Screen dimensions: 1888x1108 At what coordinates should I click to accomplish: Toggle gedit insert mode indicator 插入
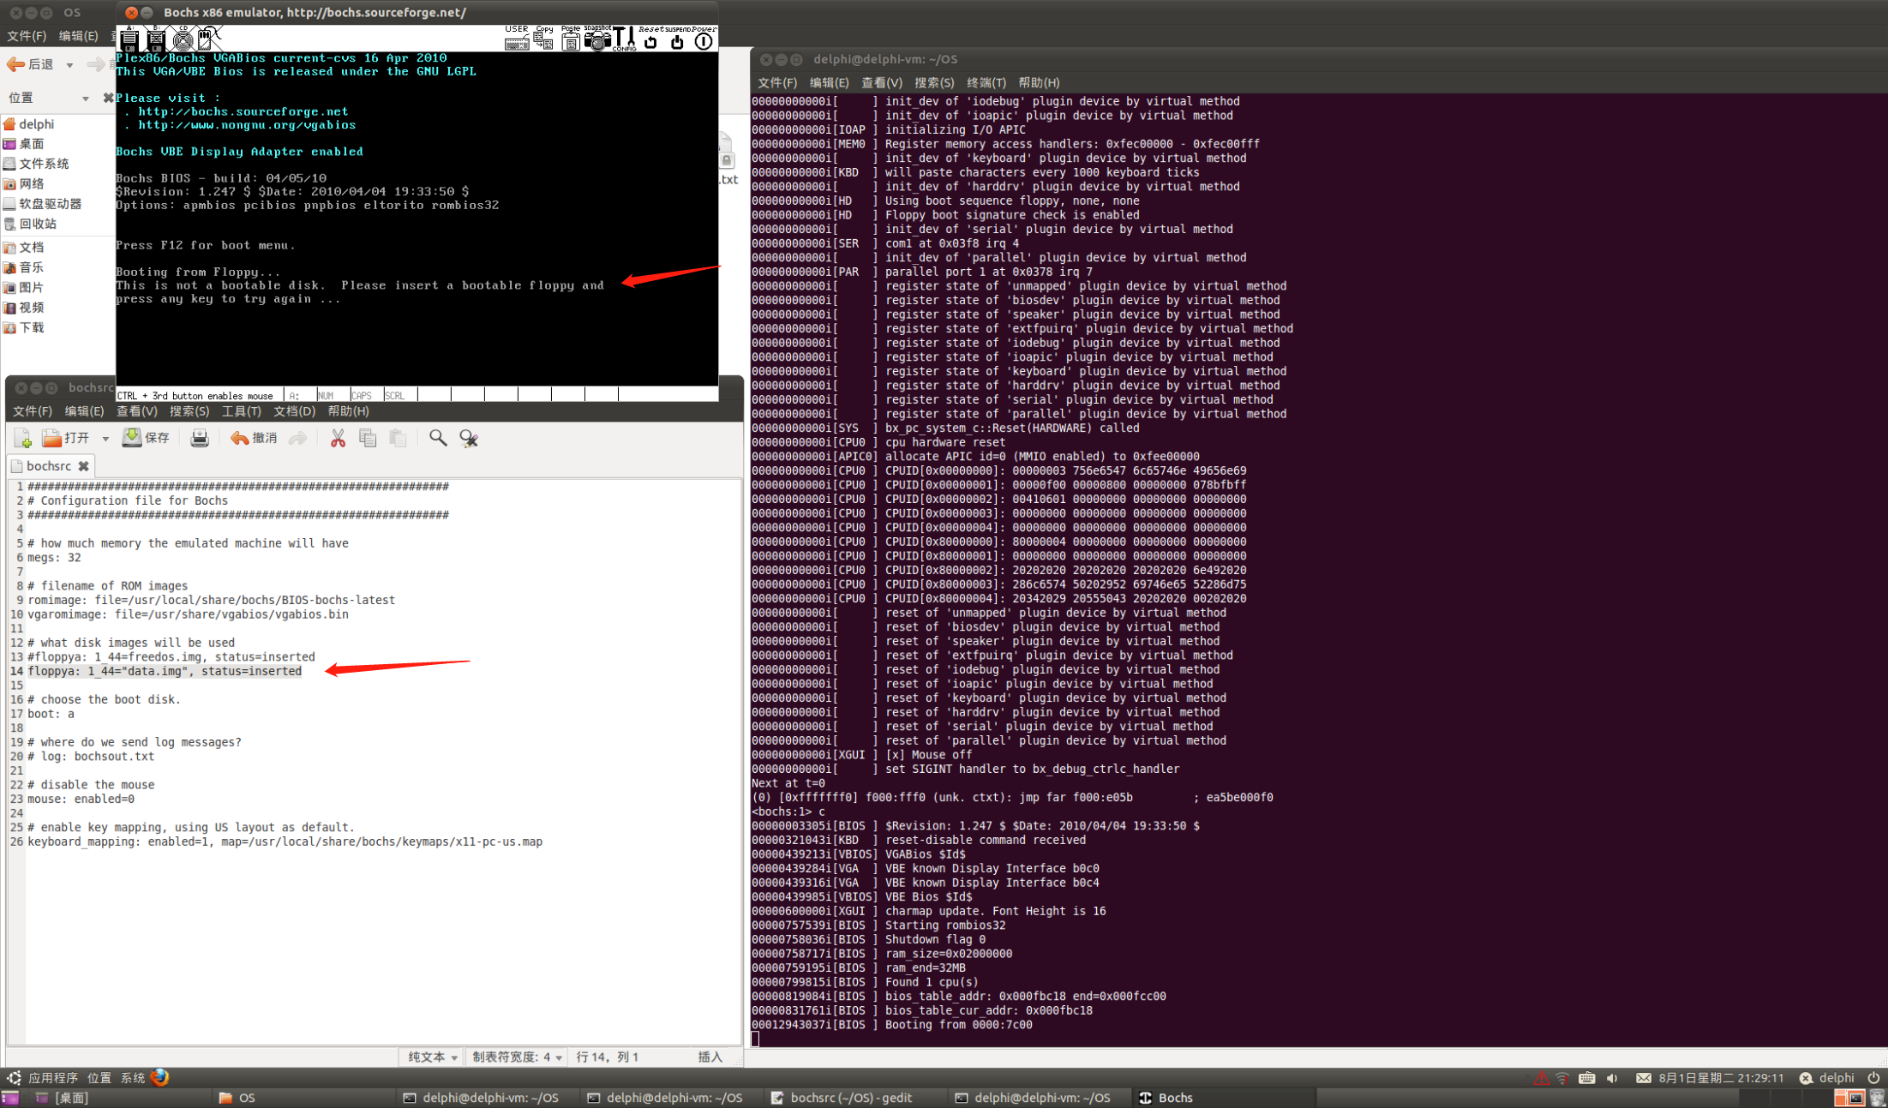tap(710, 1057)
